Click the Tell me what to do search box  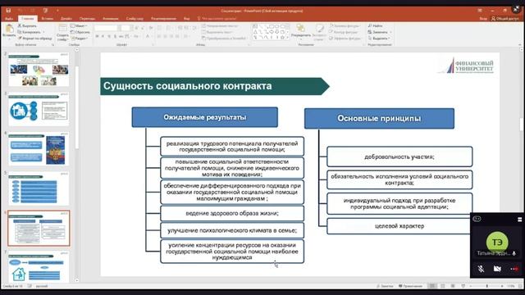pos(217,18)
